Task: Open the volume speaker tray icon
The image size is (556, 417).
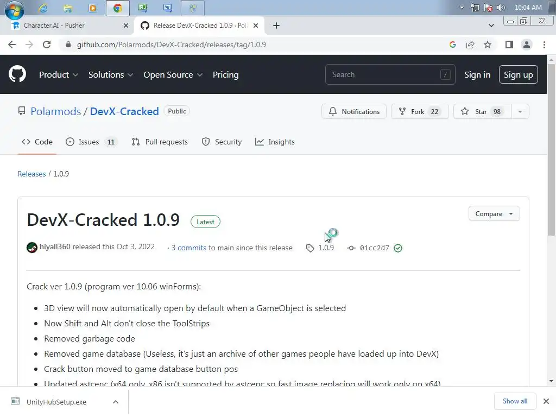Action: tap(501, 8)
